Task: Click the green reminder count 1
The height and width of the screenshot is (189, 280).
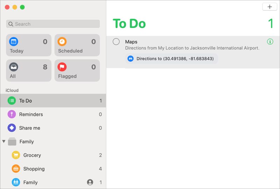Action: [271, 23]
